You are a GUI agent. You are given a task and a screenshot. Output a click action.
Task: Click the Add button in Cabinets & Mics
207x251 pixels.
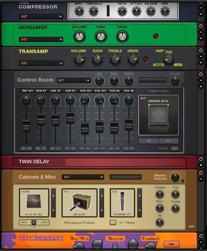point(191,227)
